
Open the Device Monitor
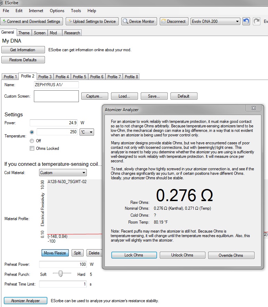click(139, 21)
